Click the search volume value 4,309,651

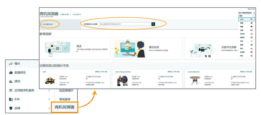[x=208, y=79]
